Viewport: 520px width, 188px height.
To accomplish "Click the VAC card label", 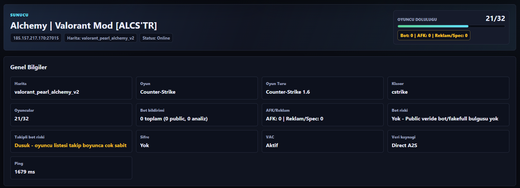I will tap(270, 137).
